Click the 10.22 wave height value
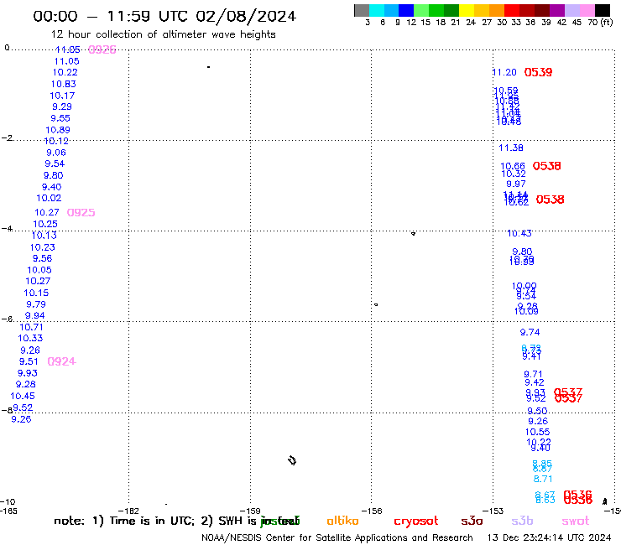Image resolution: width=621 pixels, height=545 pixels. [65, 72]
